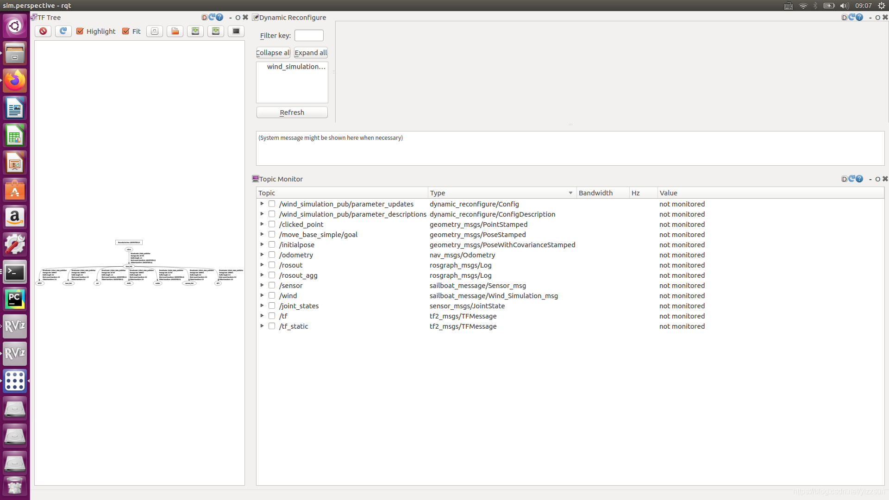Click the Expand all button
Image resolution: width=889 pixels, height=500 pixels.
(x=311, y=53)
